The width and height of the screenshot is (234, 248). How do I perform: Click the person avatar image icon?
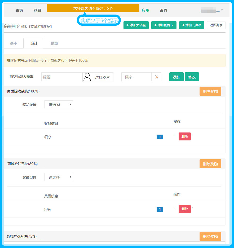click(87, 77)
